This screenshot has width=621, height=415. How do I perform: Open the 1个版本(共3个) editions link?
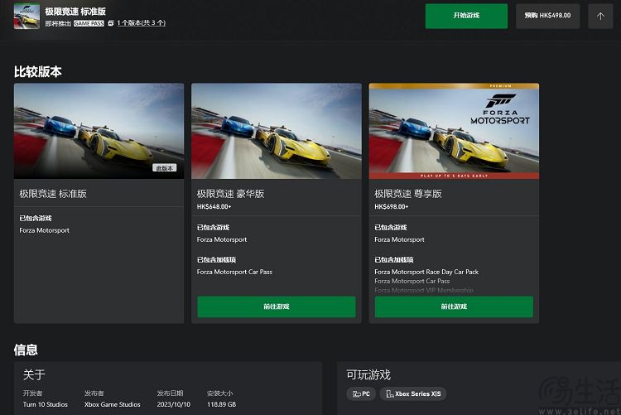pyautogui.click(x=141, y=23)
